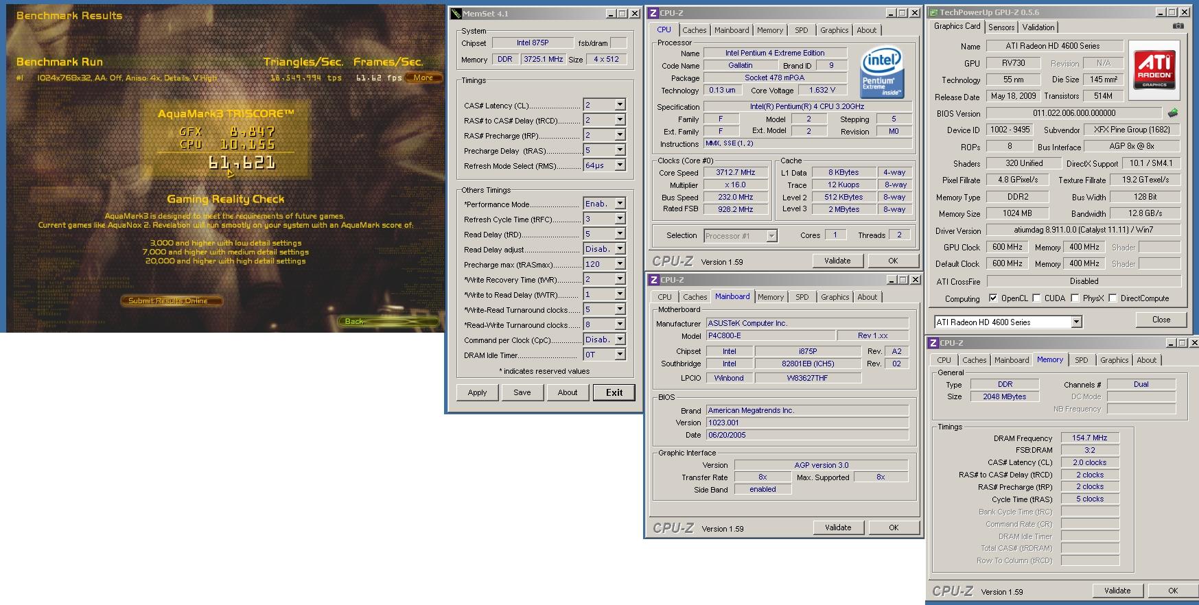
Task: Open the Sensors tab in GPU-Z
Action: click(1001, 27)
